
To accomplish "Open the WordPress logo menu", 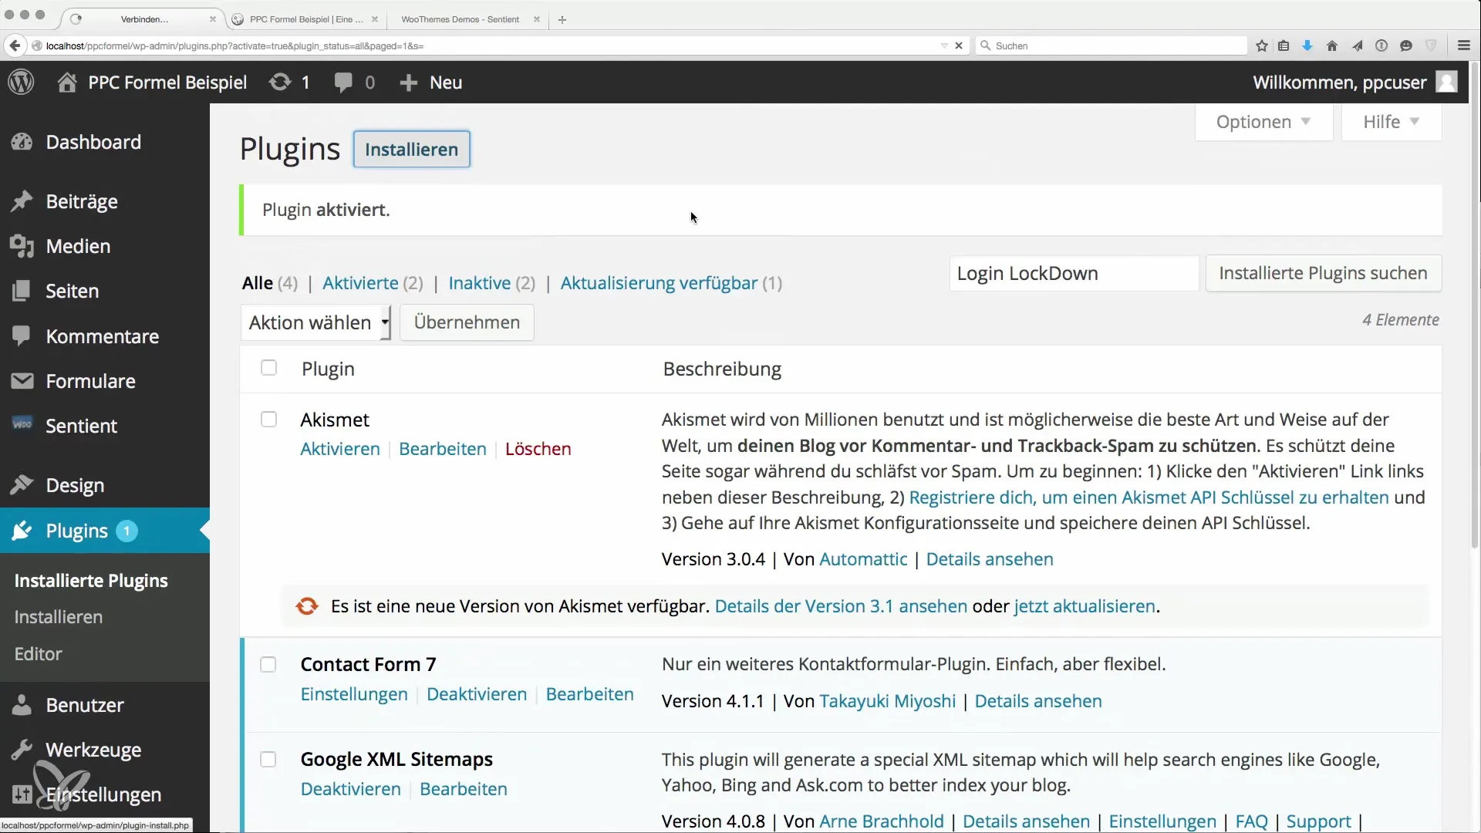I will 21,82.
